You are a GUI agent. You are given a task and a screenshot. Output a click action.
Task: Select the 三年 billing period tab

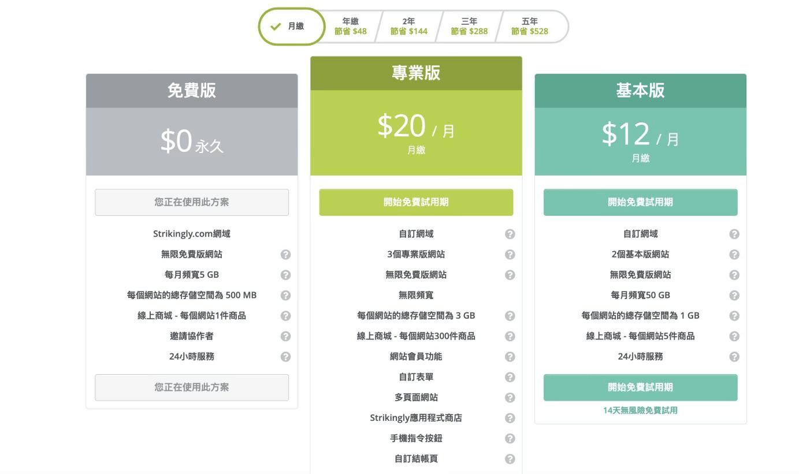[x=469, y=27]
